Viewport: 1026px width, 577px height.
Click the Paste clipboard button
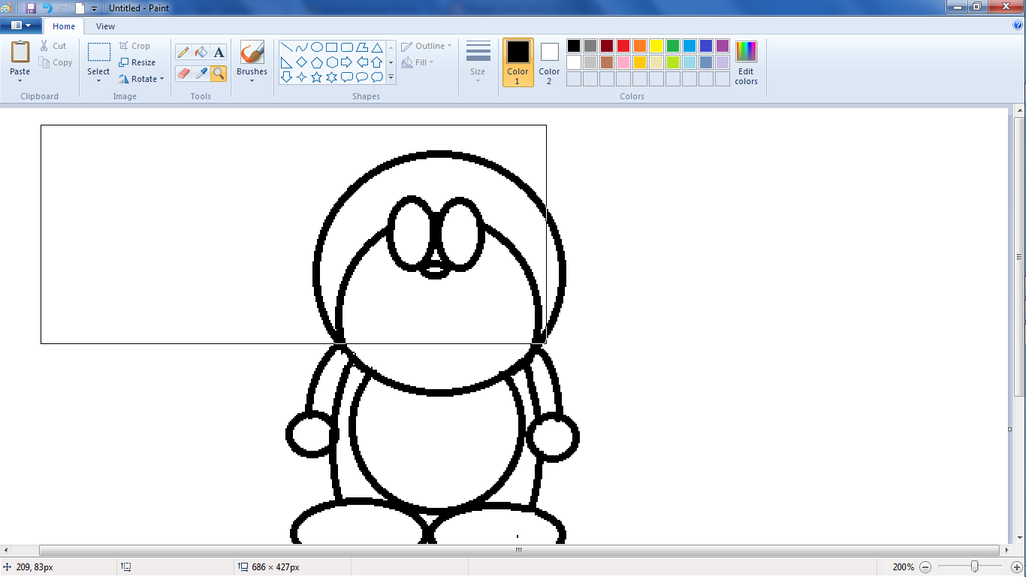click(20, 52)
